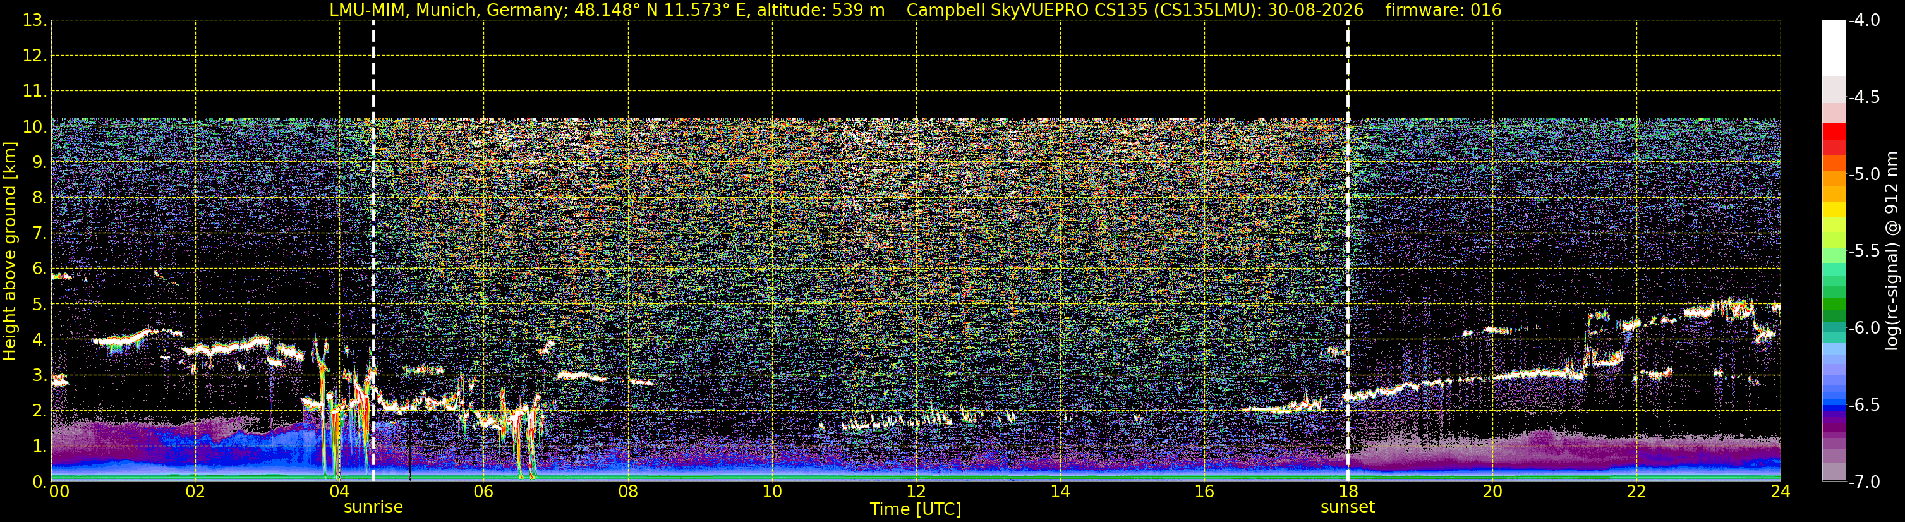Click the 'sunset' label below the axis
Screen dimensions: 1905x522
(x=1348, y=507)
